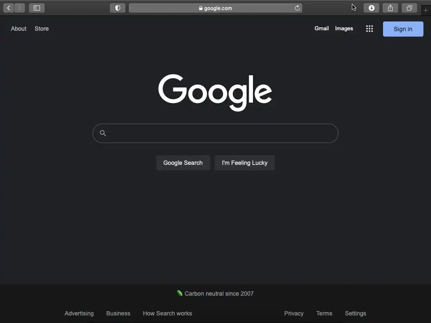This screenshot has height=323, width=431.
Task: Click the green leaf icon
Action: 179,293
